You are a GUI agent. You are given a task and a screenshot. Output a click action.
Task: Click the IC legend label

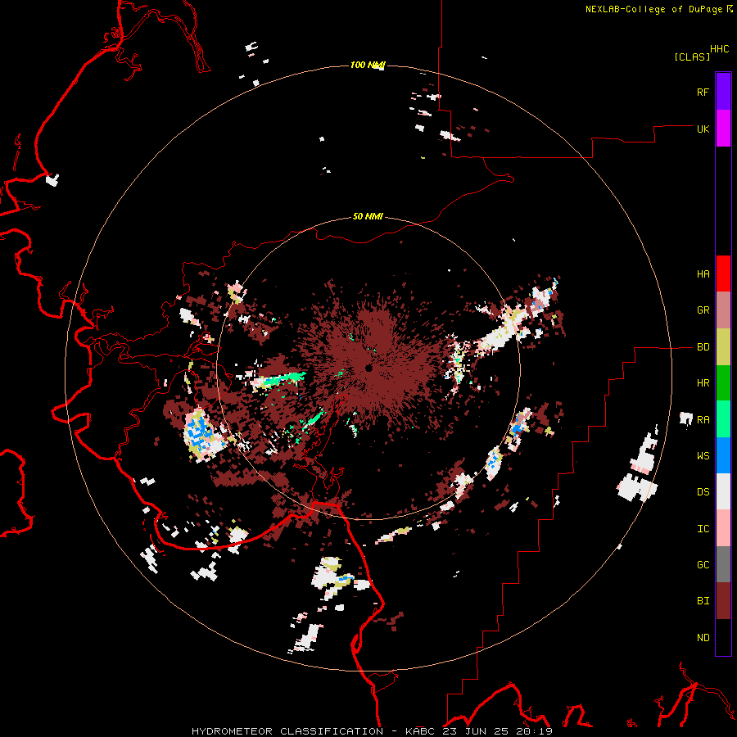[703, 529]
